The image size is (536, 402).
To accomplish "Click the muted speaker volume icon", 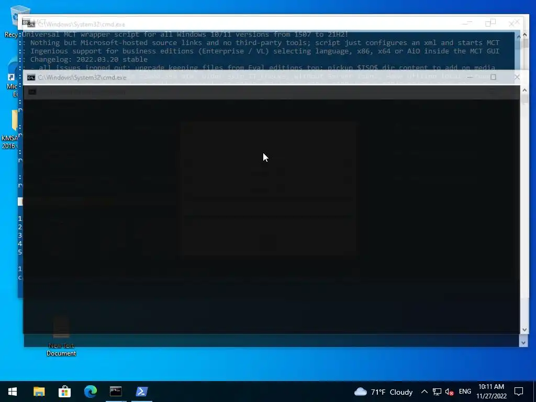I will pos(450,392).
